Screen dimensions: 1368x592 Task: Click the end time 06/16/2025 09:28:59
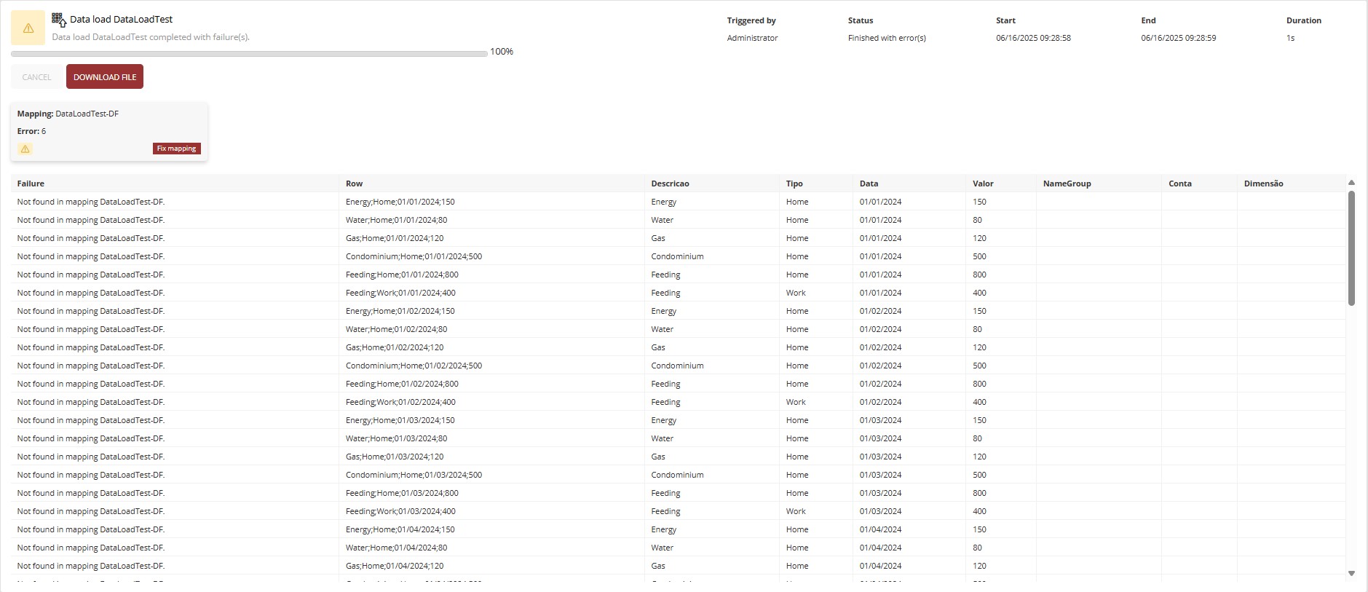[1178, 38]
